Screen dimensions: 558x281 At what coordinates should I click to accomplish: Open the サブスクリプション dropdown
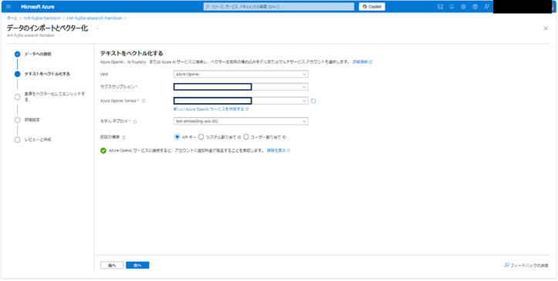(241, 87)
